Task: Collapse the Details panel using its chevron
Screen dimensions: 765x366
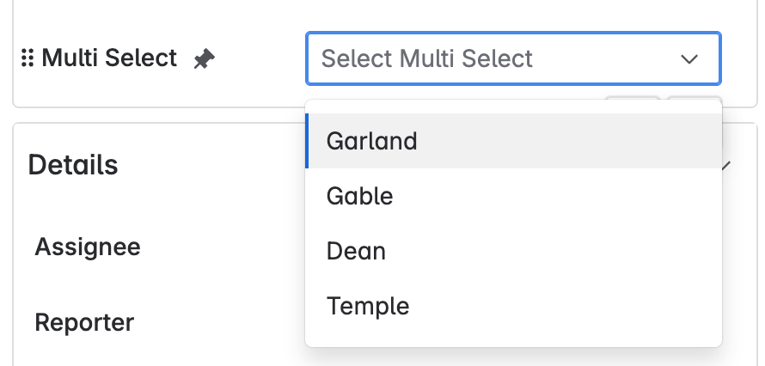Action: pos(727,165)
